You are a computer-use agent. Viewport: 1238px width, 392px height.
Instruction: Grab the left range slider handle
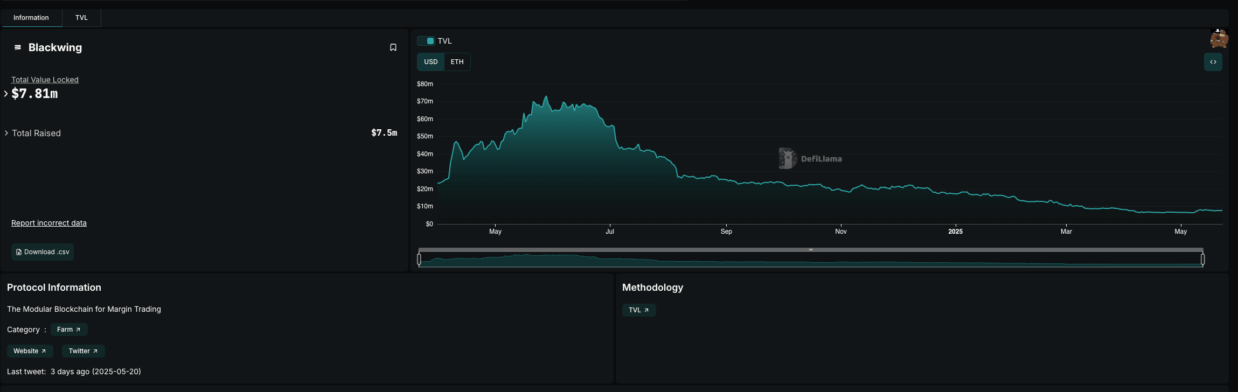419,260
